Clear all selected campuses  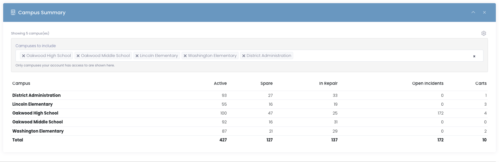(x=474, y=56)
